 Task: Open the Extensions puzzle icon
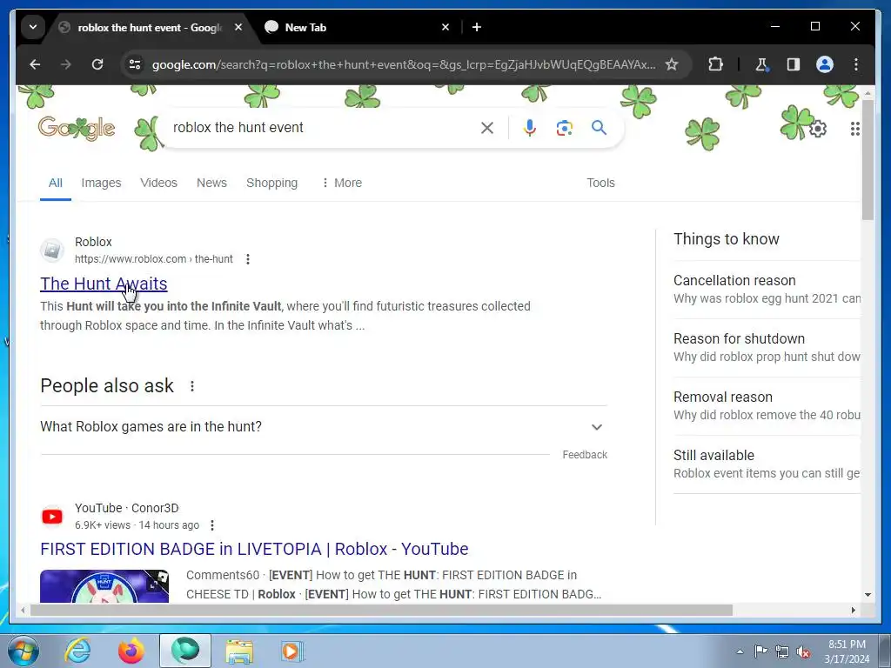pyautogui.click(x=715, y=64)
